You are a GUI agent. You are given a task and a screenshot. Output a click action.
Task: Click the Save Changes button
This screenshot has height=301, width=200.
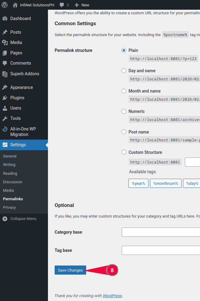[70, 270]
